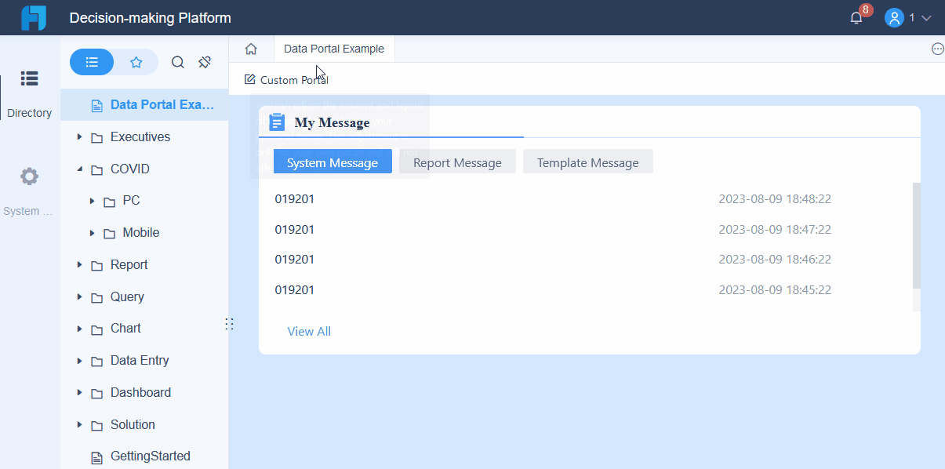Open the Custom Portal edit icon
Screen dimensions: 945x469
249,79
